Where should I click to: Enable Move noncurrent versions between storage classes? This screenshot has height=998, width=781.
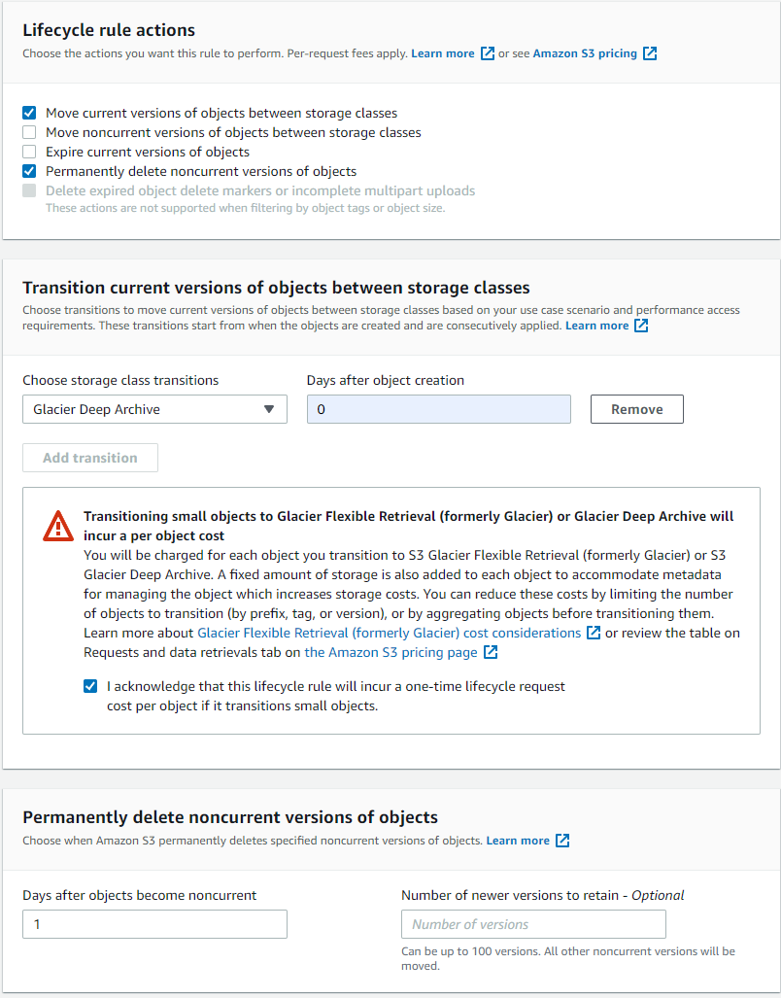[x=29, y=132]
